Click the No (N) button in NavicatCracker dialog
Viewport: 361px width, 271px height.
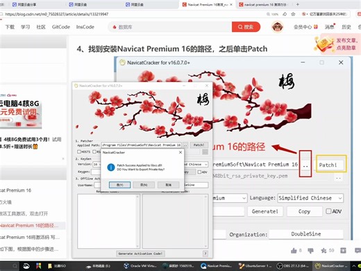point(144,185)
